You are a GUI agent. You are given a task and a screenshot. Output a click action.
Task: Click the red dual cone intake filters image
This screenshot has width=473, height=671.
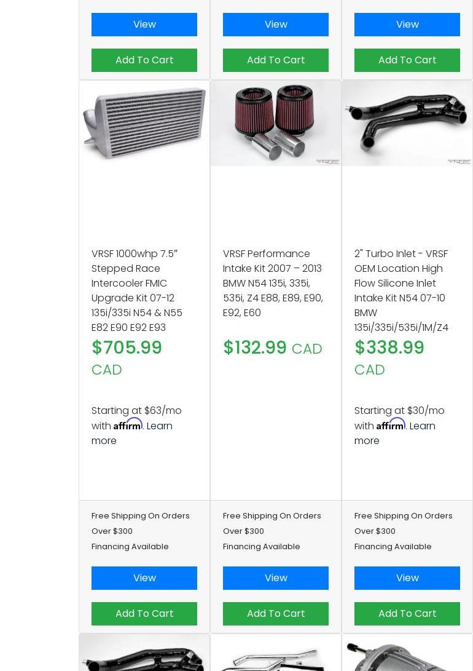pos(276,123)
